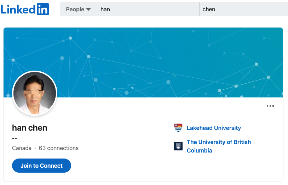
Task: Open han chen's circular profile photo
Action: (x=35, y=93)
